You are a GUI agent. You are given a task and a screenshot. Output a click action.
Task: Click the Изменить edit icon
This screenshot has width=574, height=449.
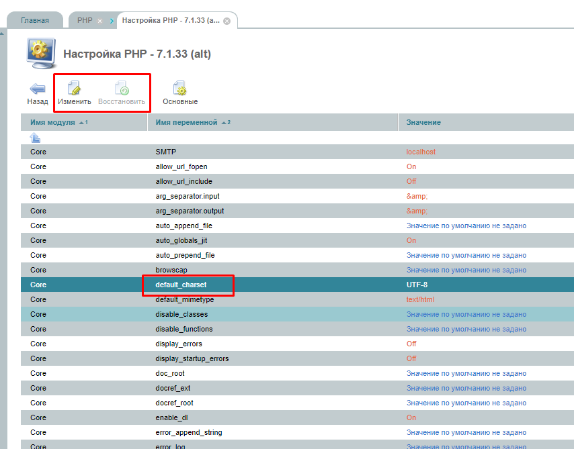tap(74, 88)
